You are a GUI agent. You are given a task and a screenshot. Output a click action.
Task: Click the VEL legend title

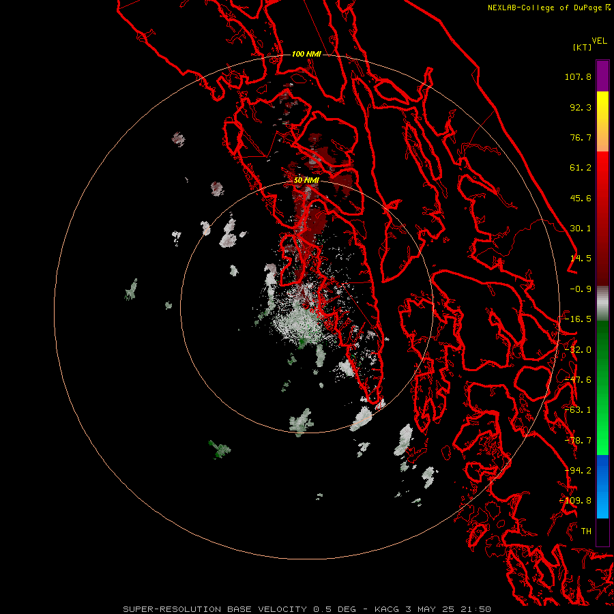click(x=599, y=41)
